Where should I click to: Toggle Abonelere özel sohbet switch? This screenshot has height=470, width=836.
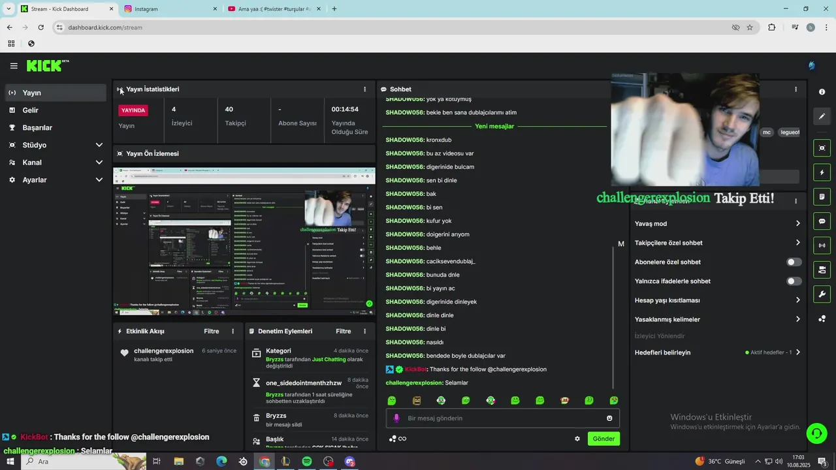point(794,262)
